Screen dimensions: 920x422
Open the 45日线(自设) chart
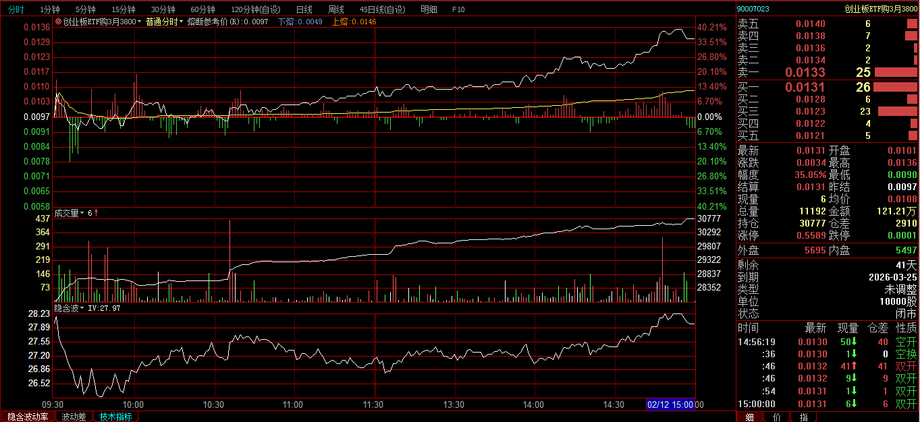[x=383, y=9]
